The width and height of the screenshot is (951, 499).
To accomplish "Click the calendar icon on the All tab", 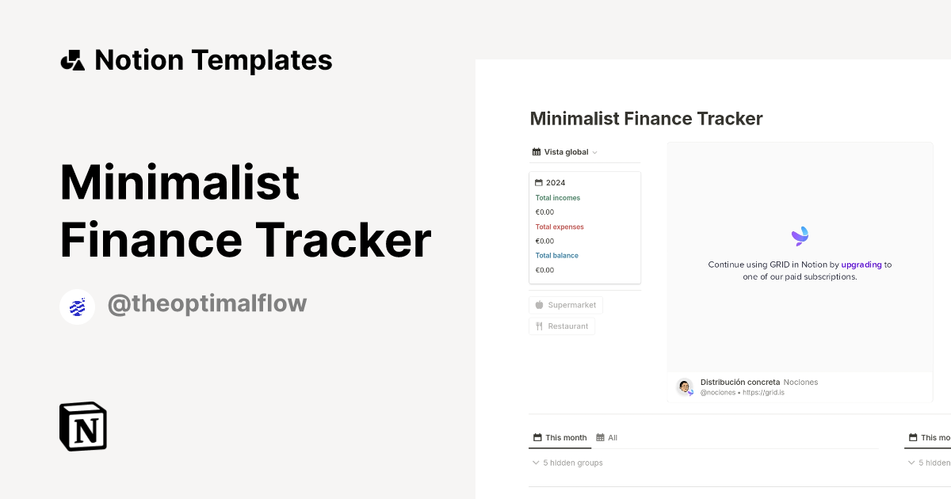I will (x=599, y=437).
